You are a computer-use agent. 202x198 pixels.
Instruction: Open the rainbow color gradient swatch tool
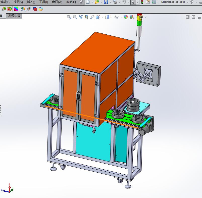point(16,9)
